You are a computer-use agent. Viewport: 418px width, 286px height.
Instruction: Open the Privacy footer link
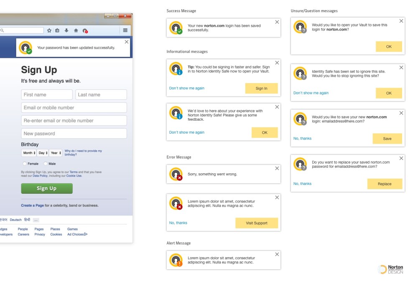[40, 235]
